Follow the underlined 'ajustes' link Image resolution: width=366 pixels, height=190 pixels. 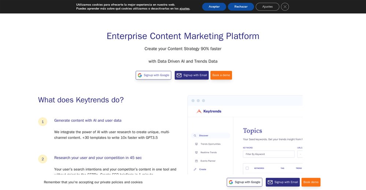click(184, 8)
